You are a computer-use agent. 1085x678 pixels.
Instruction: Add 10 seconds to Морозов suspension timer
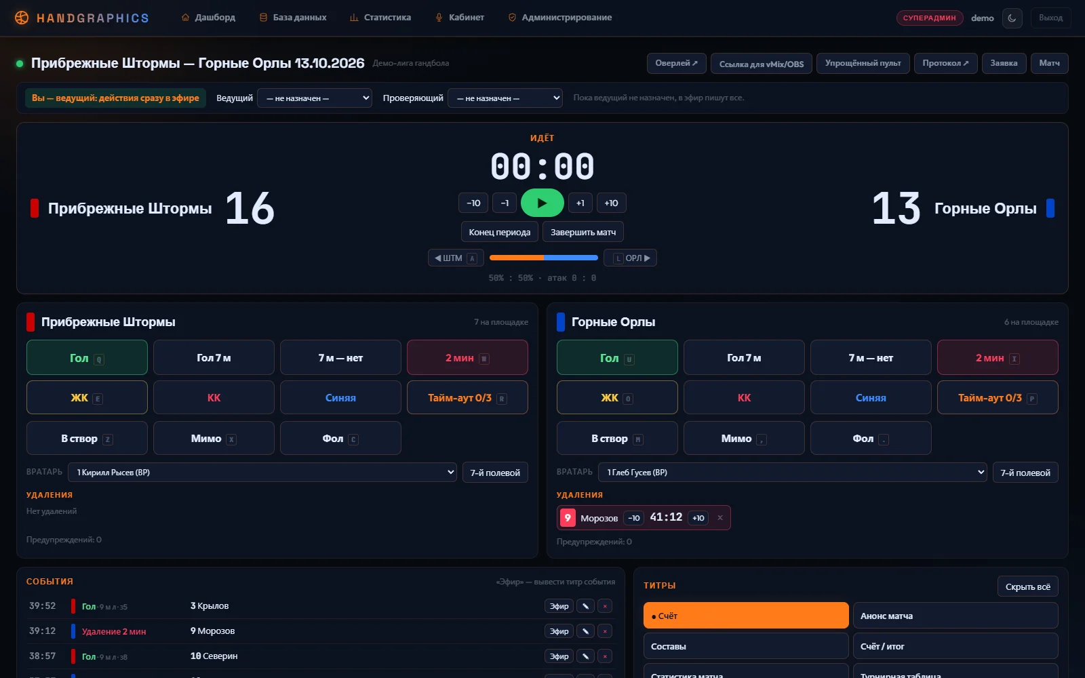pos(698,518)
